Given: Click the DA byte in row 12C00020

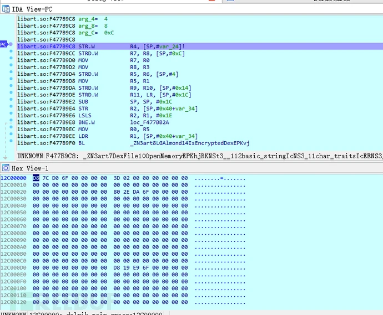Looking at the screenshot, I should pos(136,192).
